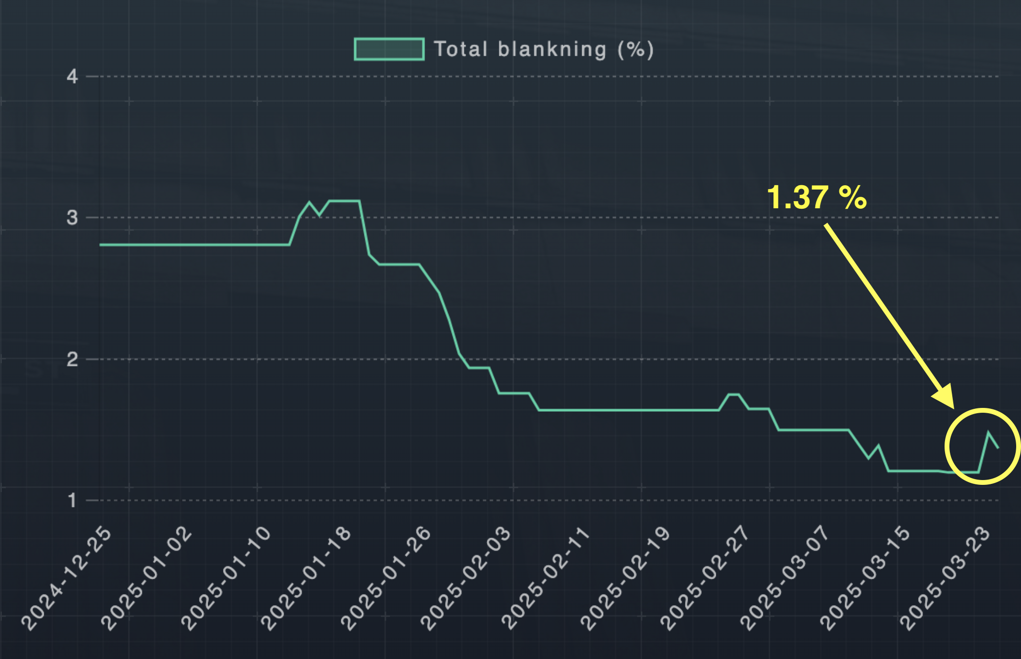1021x659 pixels.
Task: Click the 2025-01-18 date label
Action: point(306,578)
